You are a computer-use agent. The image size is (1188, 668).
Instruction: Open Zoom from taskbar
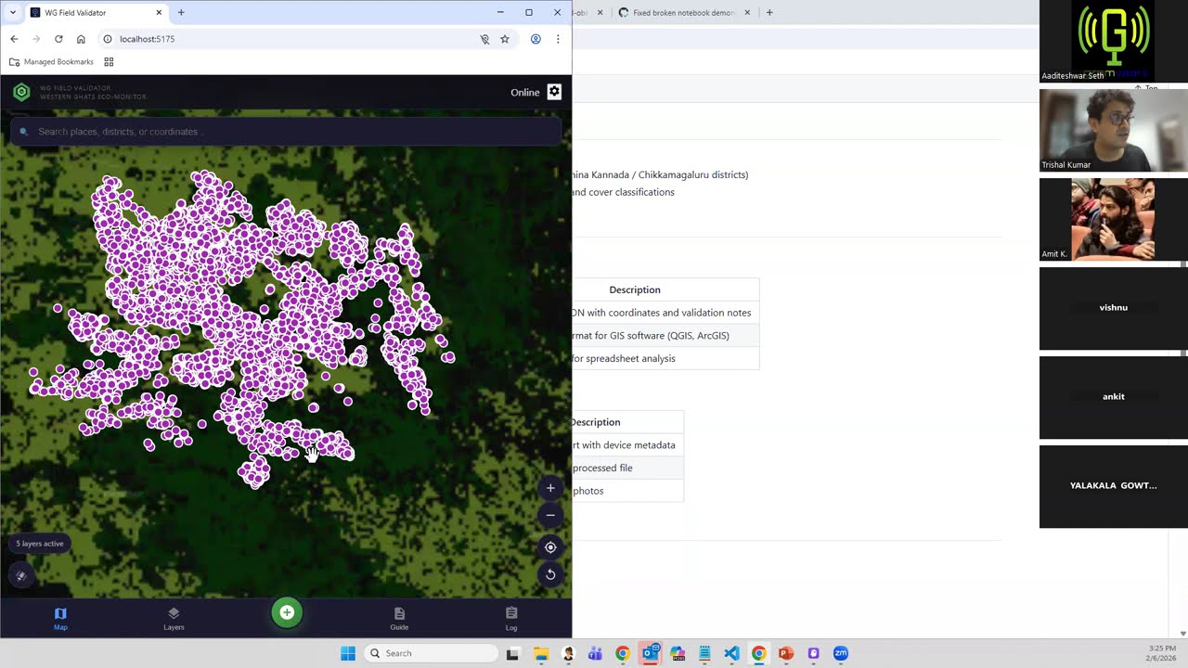(841, 653)
